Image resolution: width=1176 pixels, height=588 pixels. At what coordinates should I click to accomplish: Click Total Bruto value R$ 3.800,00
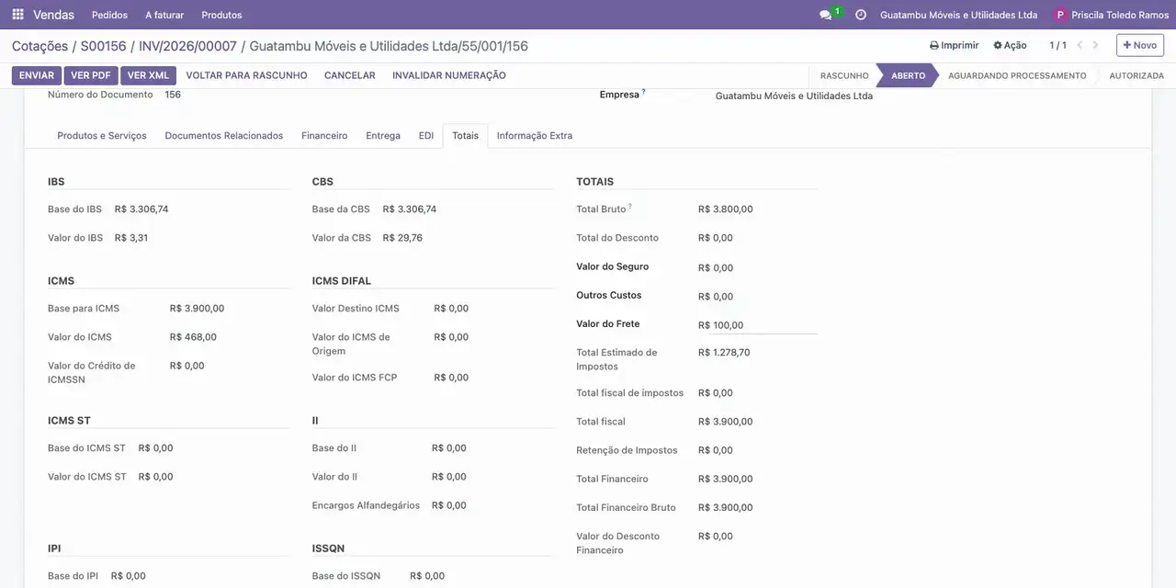pos(726,209)
